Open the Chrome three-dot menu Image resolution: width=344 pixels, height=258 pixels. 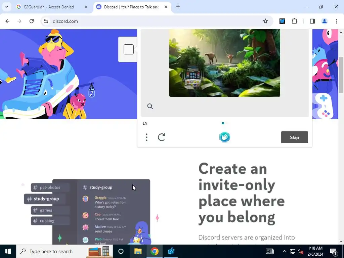point(337,21)
